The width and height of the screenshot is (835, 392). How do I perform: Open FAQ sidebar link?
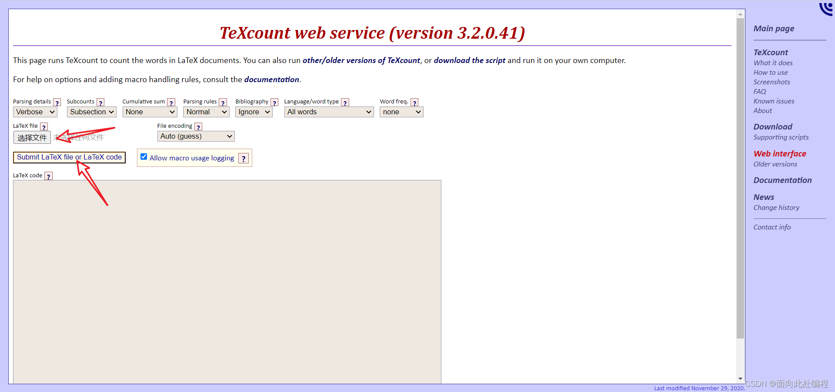pyautogui.click(x=760, y=92)
